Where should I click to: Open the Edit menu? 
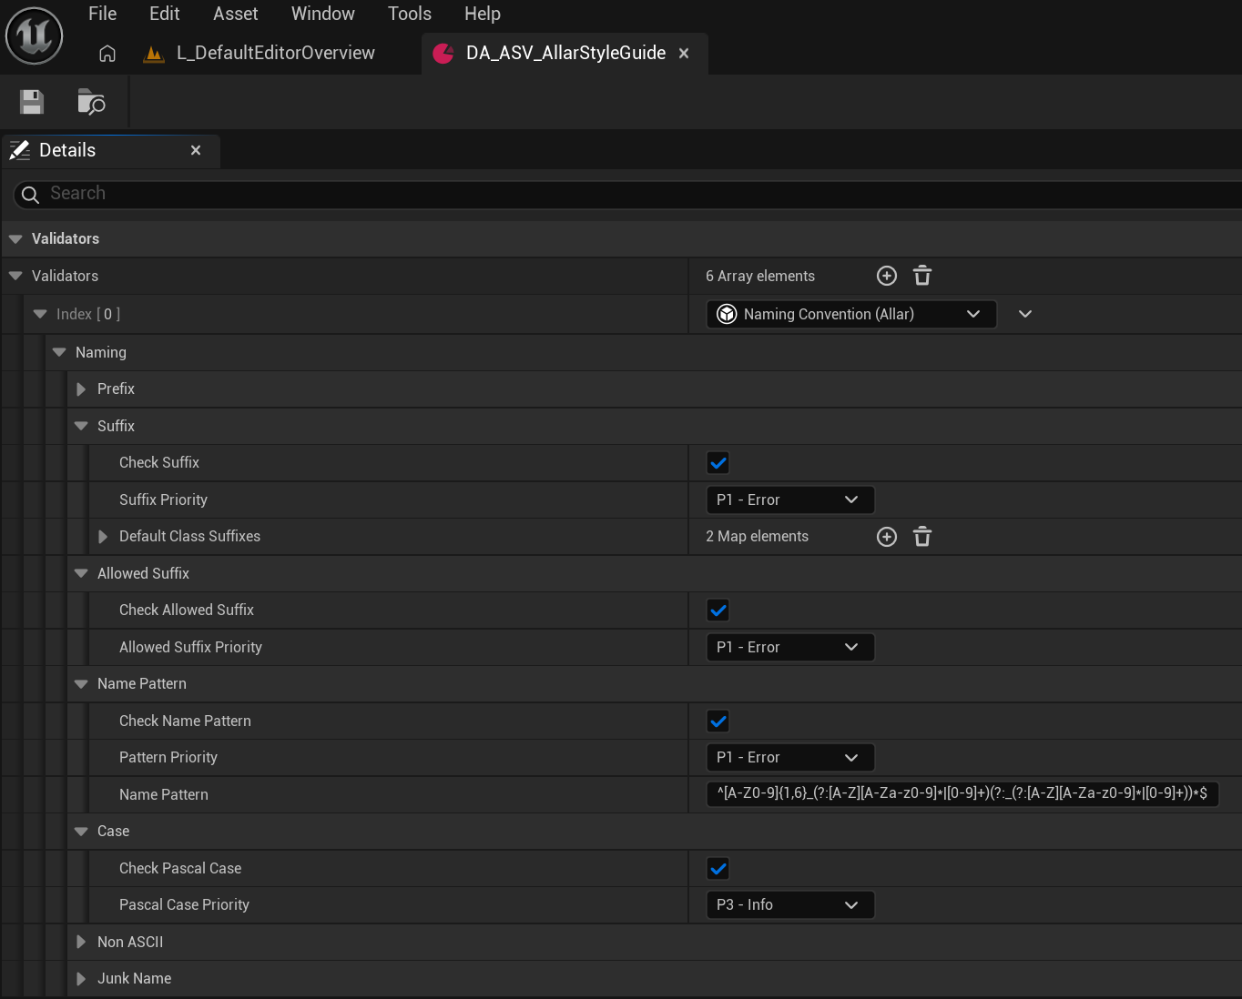(165, 14)
